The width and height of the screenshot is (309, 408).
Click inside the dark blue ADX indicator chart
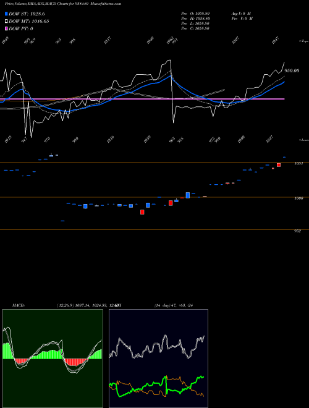[158, 359]
